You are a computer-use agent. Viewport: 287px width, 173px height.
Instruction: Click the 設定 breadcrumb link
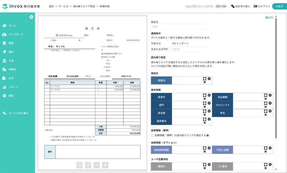point(51,6)
